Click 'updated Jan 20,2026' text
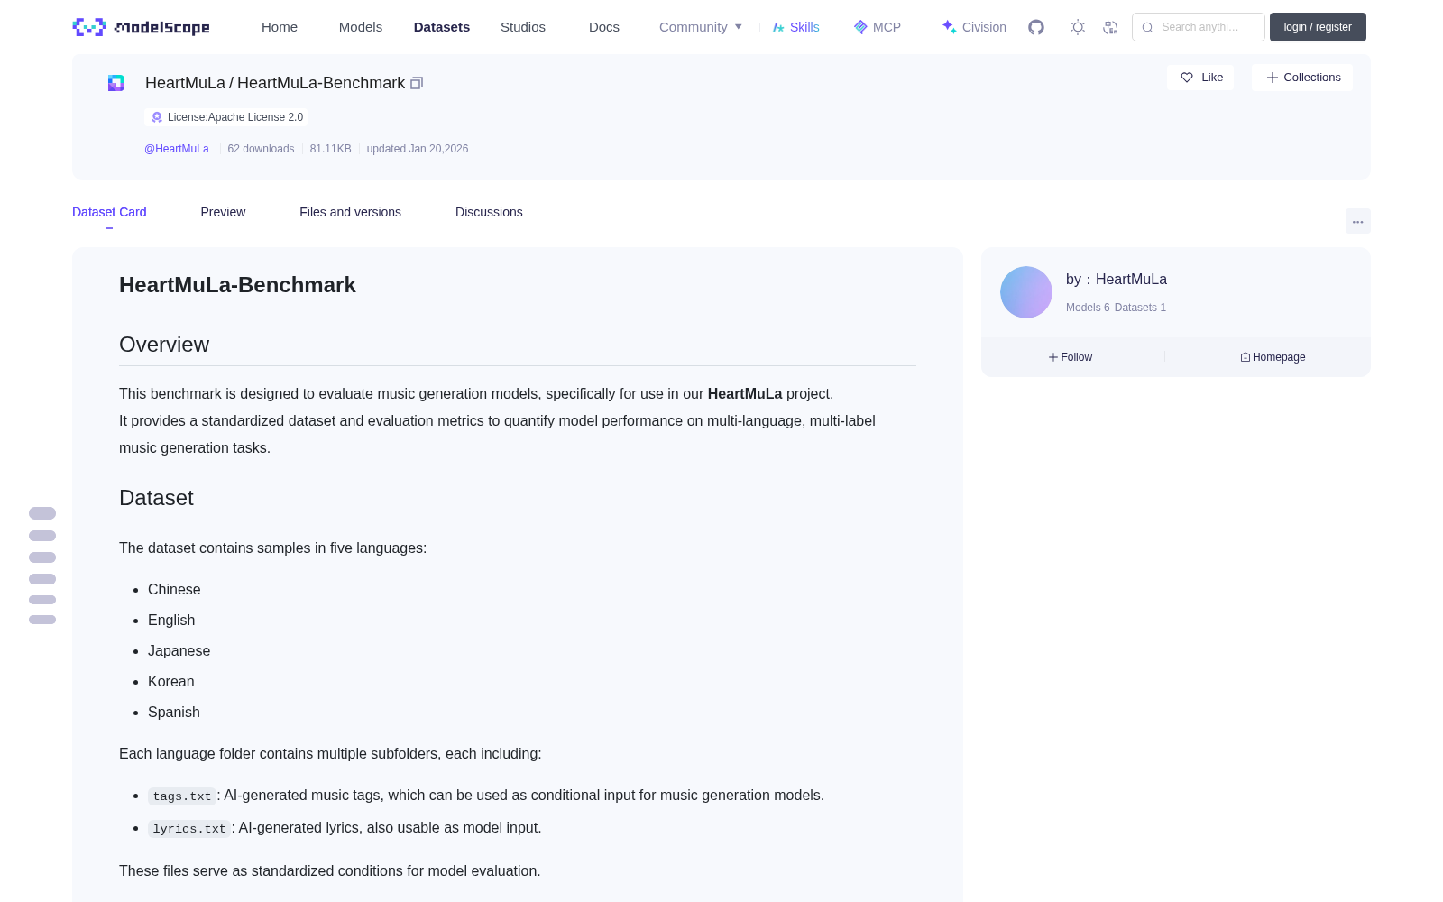 pyautogui.click(x=418, y=149)
